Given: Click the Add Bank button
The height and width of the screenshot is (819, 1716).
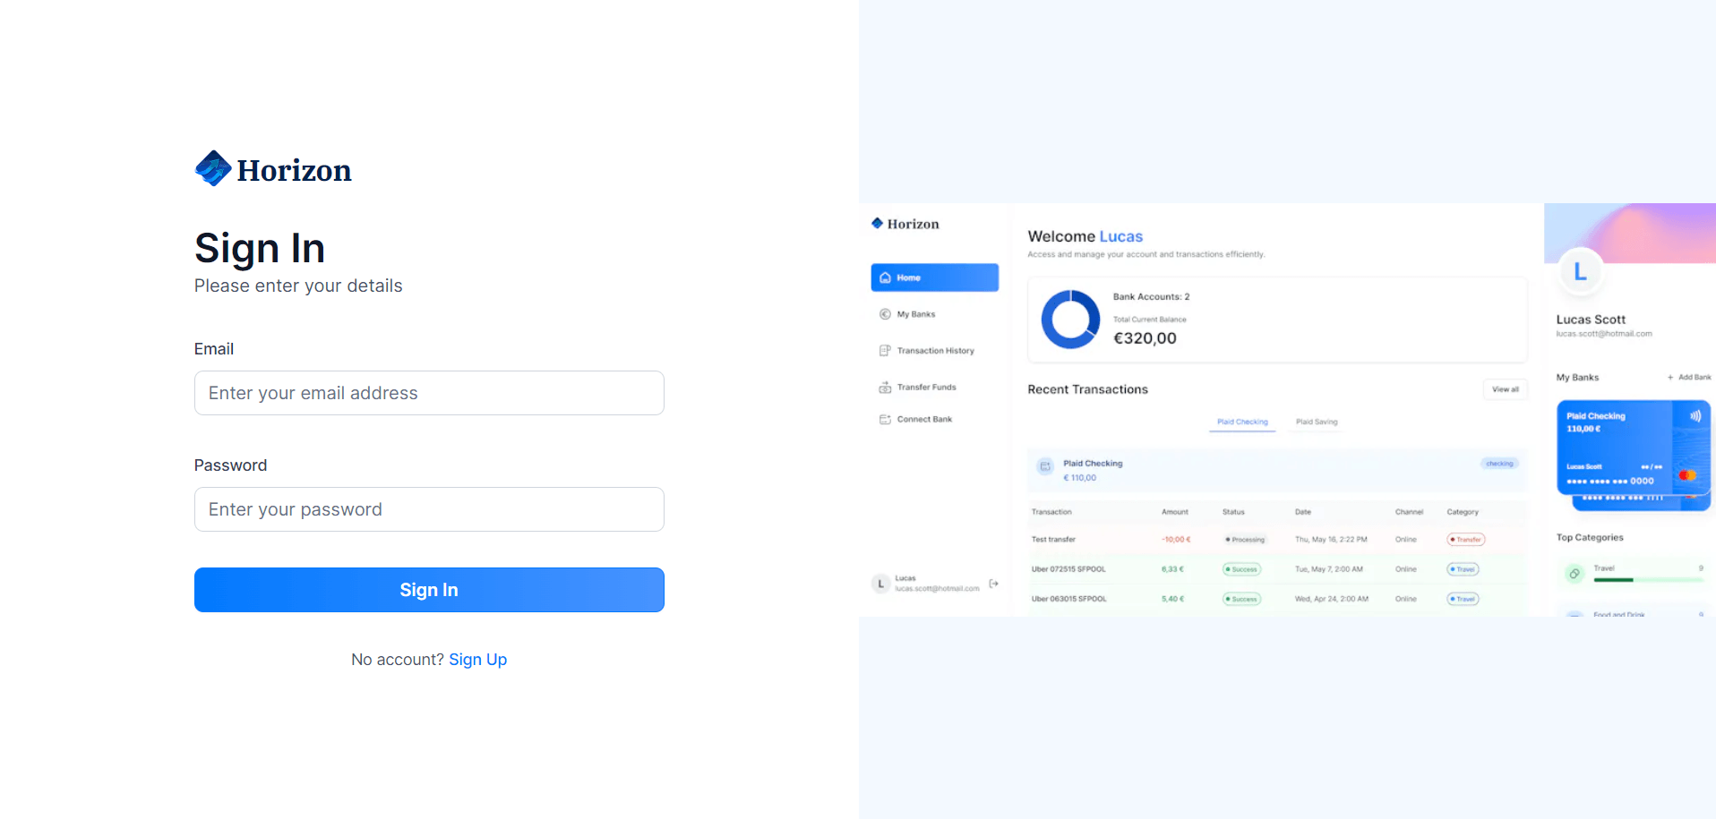Looking at the screenshot, I should (x=1688, y=378).
